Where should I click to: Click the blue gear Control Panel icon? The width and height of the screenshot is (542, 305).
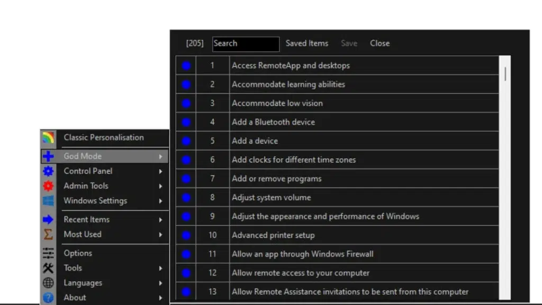click(48, 171)
